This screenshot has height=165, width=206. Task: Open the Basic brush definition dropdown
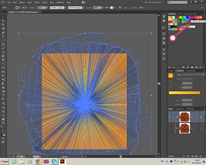click(83, 7)
